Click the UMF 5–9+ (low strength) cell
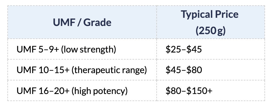The width and height of the screenshot is (269, 105). coord(82,49)
